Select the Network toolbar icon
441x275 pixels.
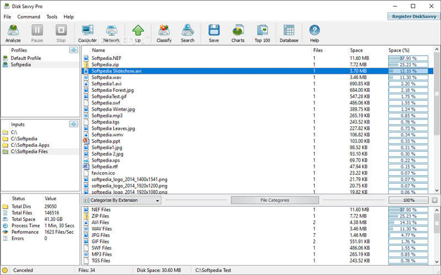point(111,33)
